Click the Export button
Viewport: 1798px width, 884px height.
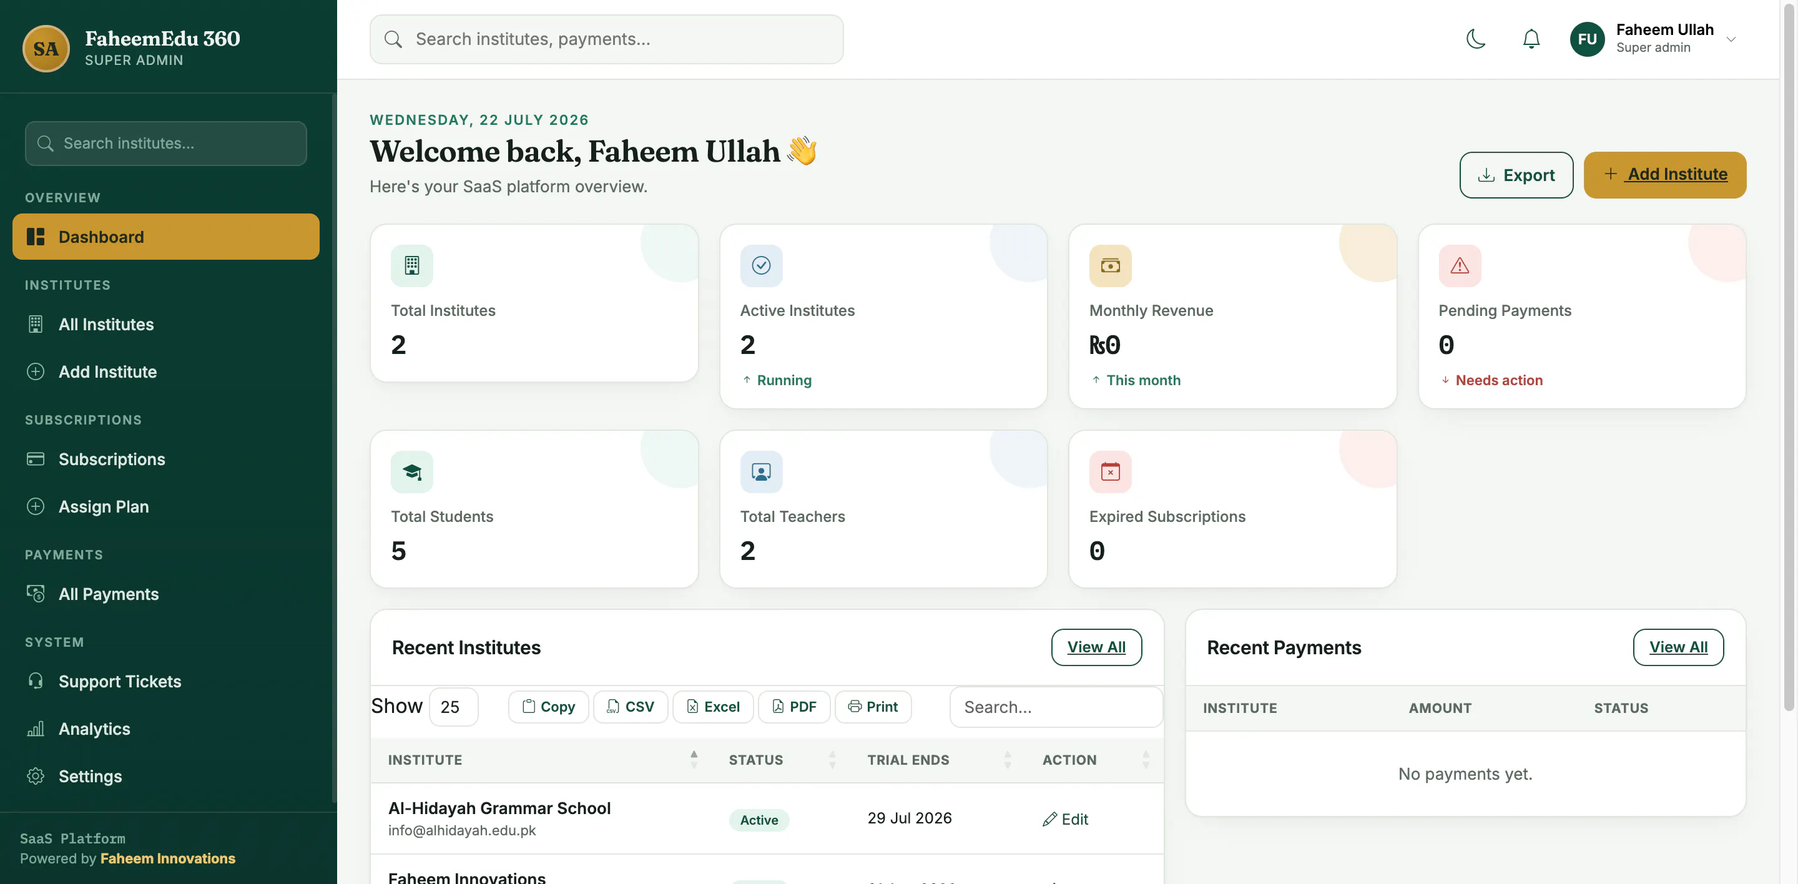pyautogui.click(x=1516, y=174)
